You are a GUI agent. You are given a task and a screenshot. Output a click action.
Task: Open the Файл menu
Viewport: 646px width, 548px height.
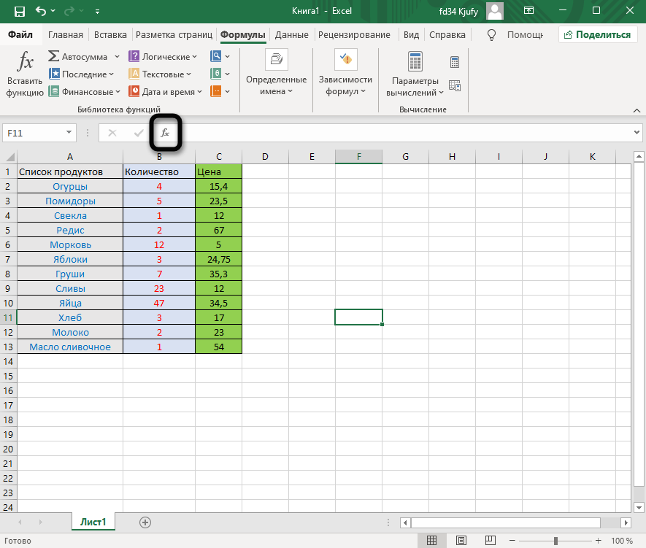(20, 34)
